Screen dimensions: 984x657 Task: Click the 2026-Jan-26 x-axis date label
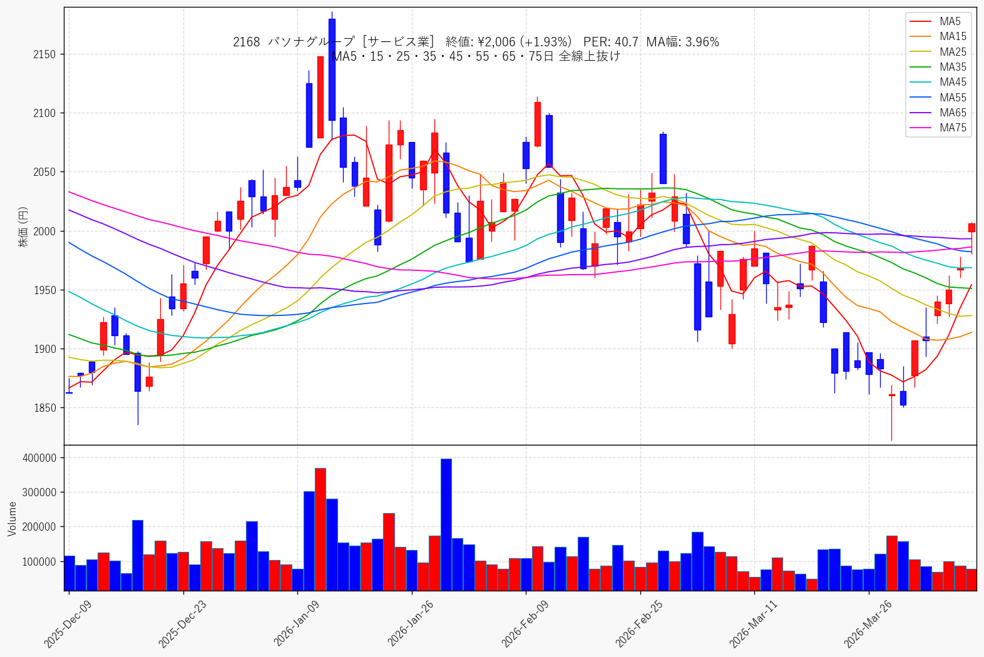click(x=411, y=623)
